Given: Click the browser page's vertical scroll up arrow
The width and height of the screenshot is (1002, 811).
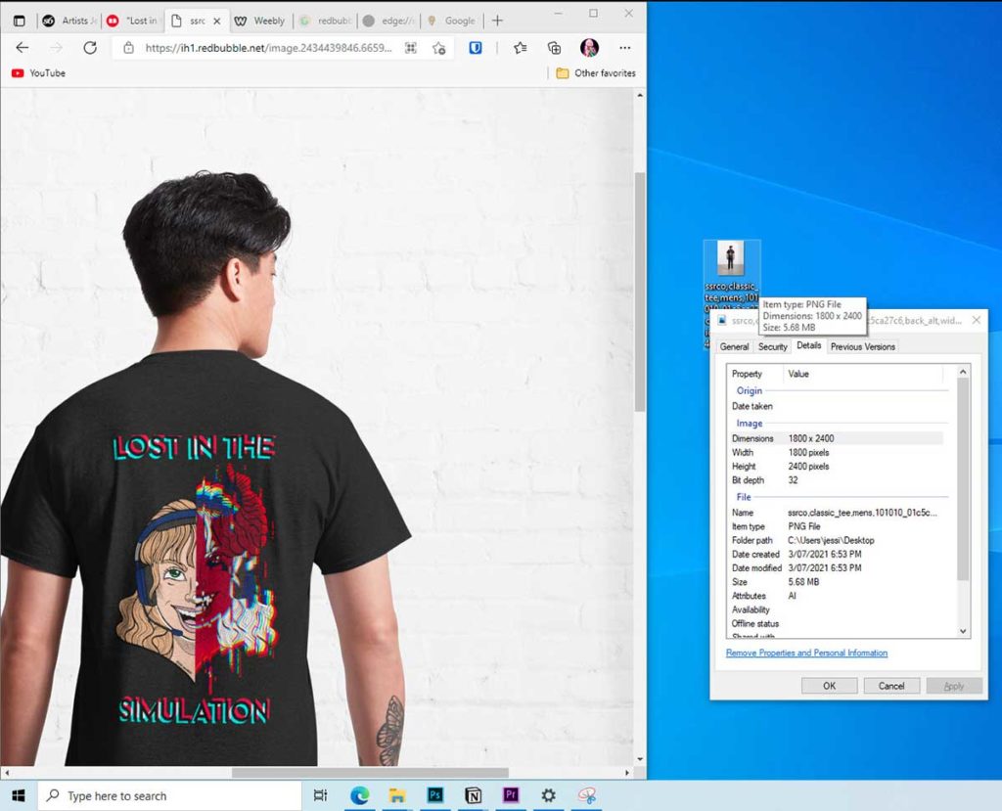Looking at the screenshot, I should tap(640, 95).
